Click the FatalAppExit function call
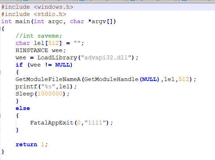Image resolution: width=215 pixels, height=160 pixels. 52,123
